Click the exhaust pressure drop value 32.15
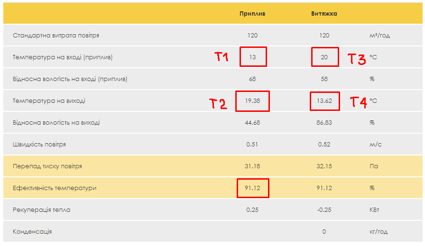Image resolution: width=425 pixels, height=246 pixels. click(x=324, y=166)
